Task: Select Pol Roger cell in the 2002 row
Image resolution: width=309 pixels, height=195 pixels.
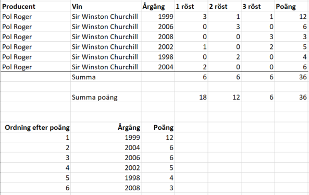Action: pyautogui.click(x=35, y=47)
